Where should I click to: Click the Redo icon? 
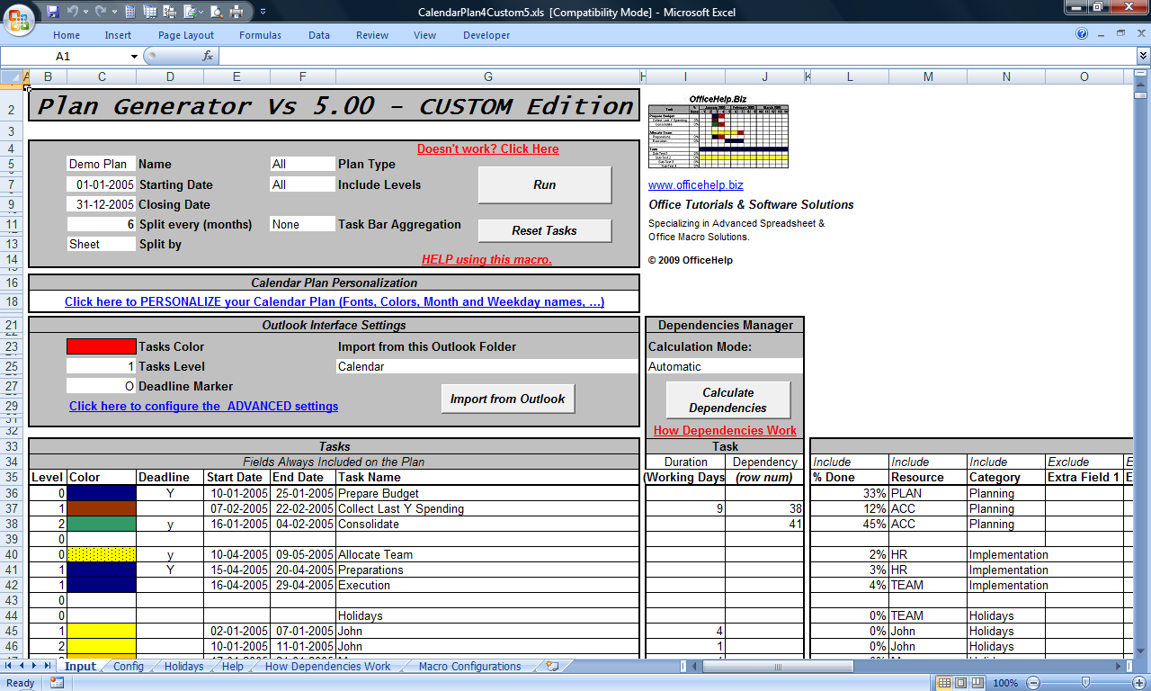101,12
